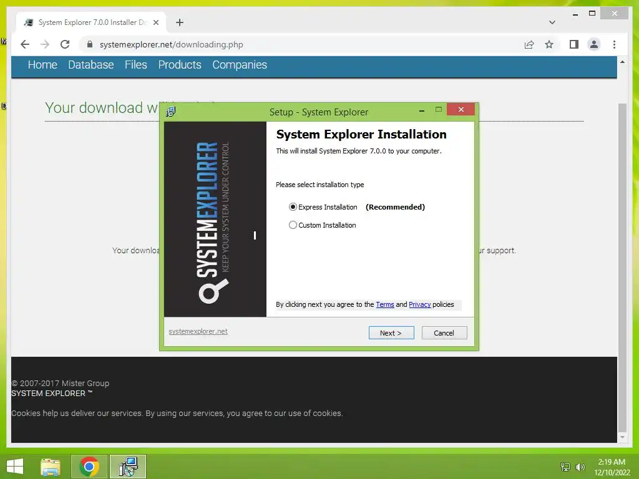Click the page vertical scrollbar thumb

point(622,267)
